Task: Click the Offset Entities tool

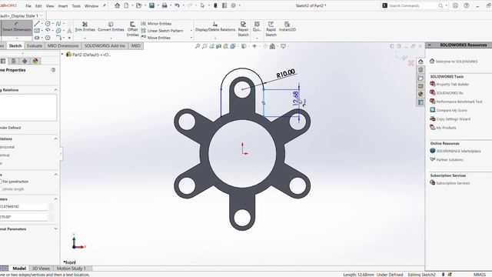Action: click(132, 29)
